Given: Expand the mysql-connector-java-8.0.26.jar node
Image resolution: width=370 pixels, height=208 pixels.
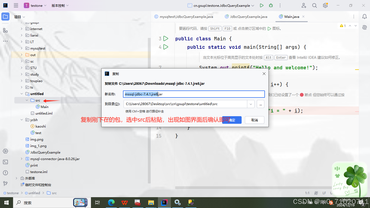Looking at the screenshot, I should [x=22, y=159].
